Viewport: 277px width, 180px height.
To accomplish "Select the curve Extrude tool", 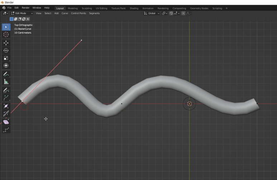I will [x=6, y=98].
